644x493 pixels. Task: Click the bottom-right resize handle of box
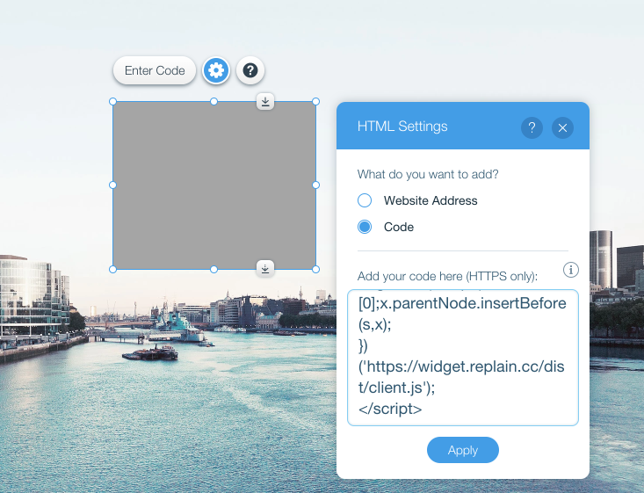[x=315, y=270]
